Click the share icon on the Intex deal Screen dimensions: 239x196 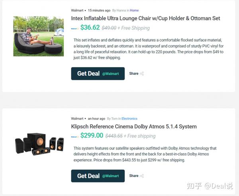click(x=142, y=74)
